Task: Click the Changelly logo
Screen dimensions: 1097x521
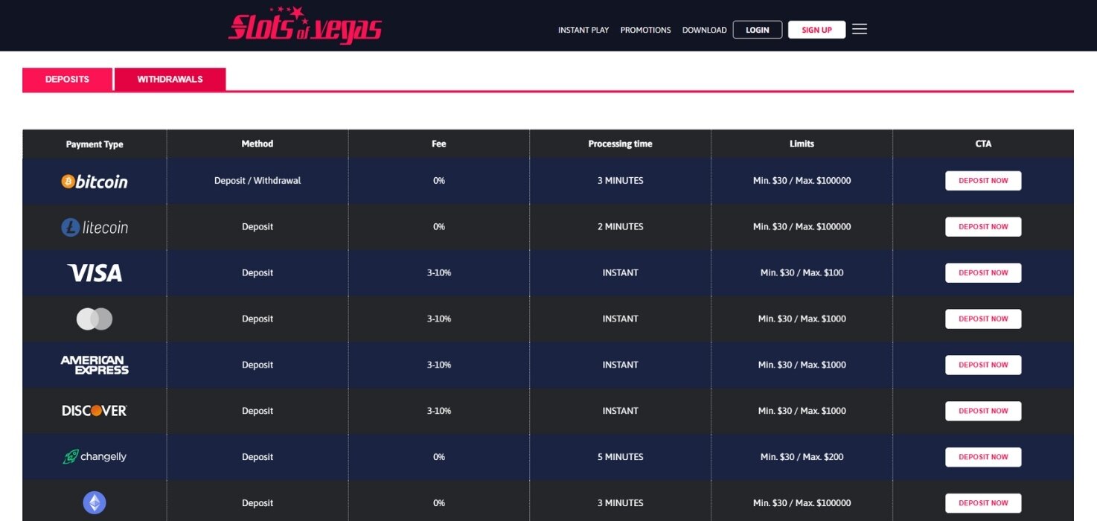Action: pyautogui.click(x=95, y=457)
